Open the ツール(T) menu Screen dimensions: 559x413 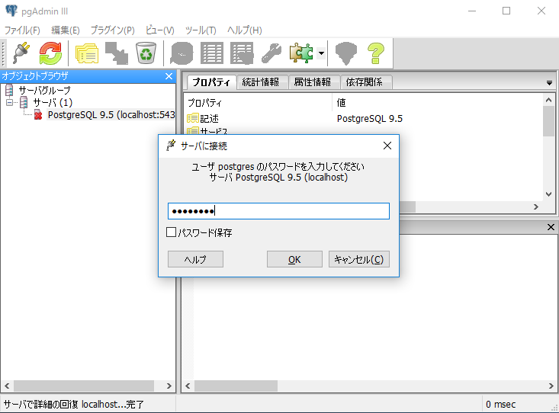click(201, 30)
